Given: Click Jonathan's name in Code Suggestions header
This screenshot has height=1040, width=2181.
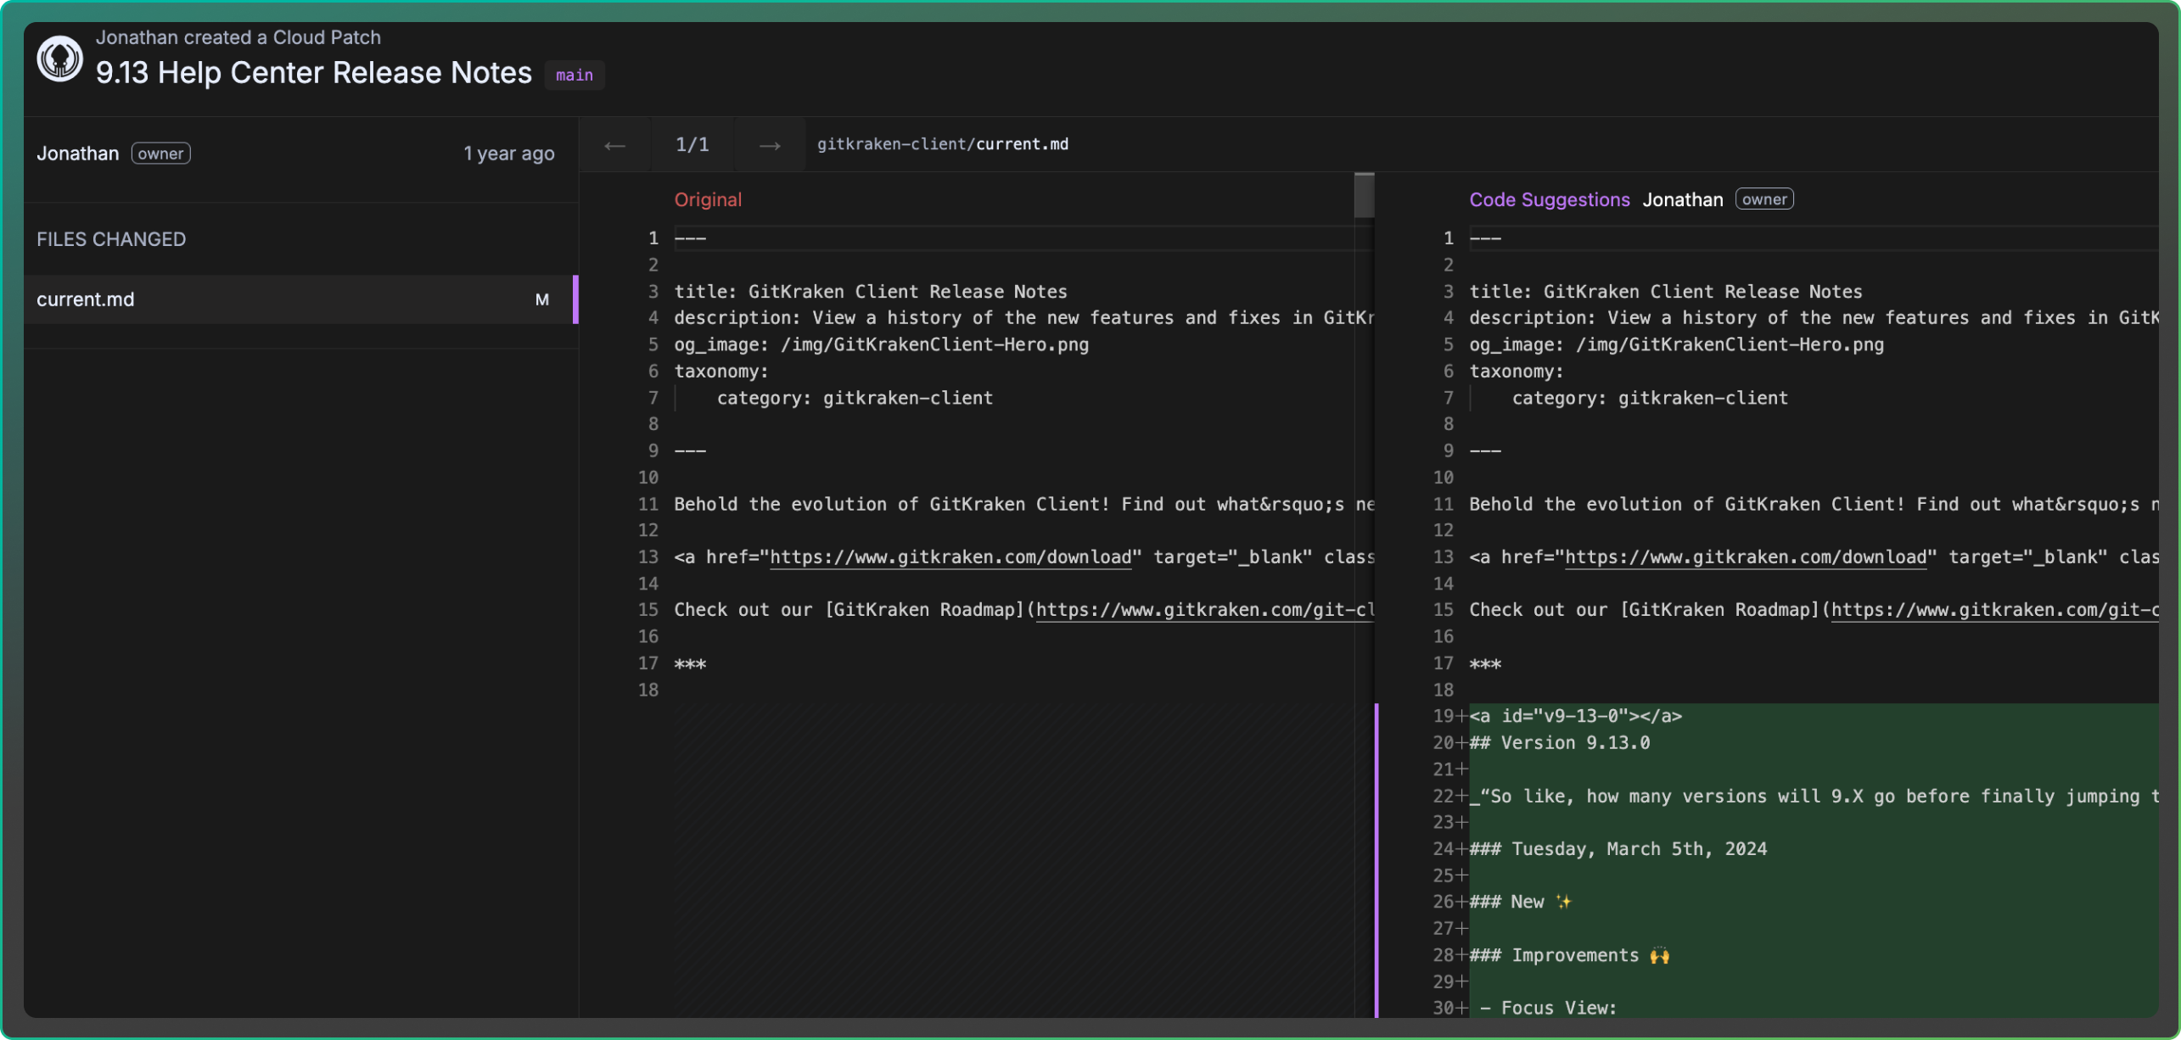Looking at the screenshot, I should 1683,198.
